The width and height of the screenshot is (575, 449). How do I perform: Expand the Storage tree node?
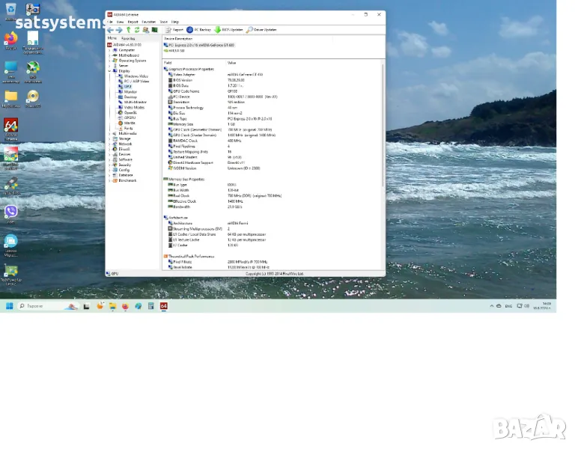point(111,138)
